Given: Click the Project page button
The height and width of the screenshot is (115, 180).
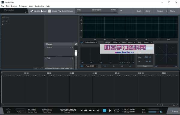Looking at the screenshot, I should pyautogui.click(x=160, y=11).
